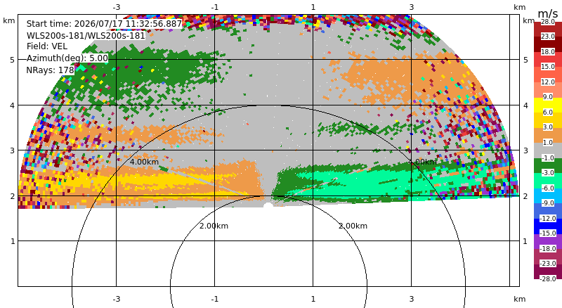Click the NRays: 178 label
This screenshot has height=308, width=562.
50,70
